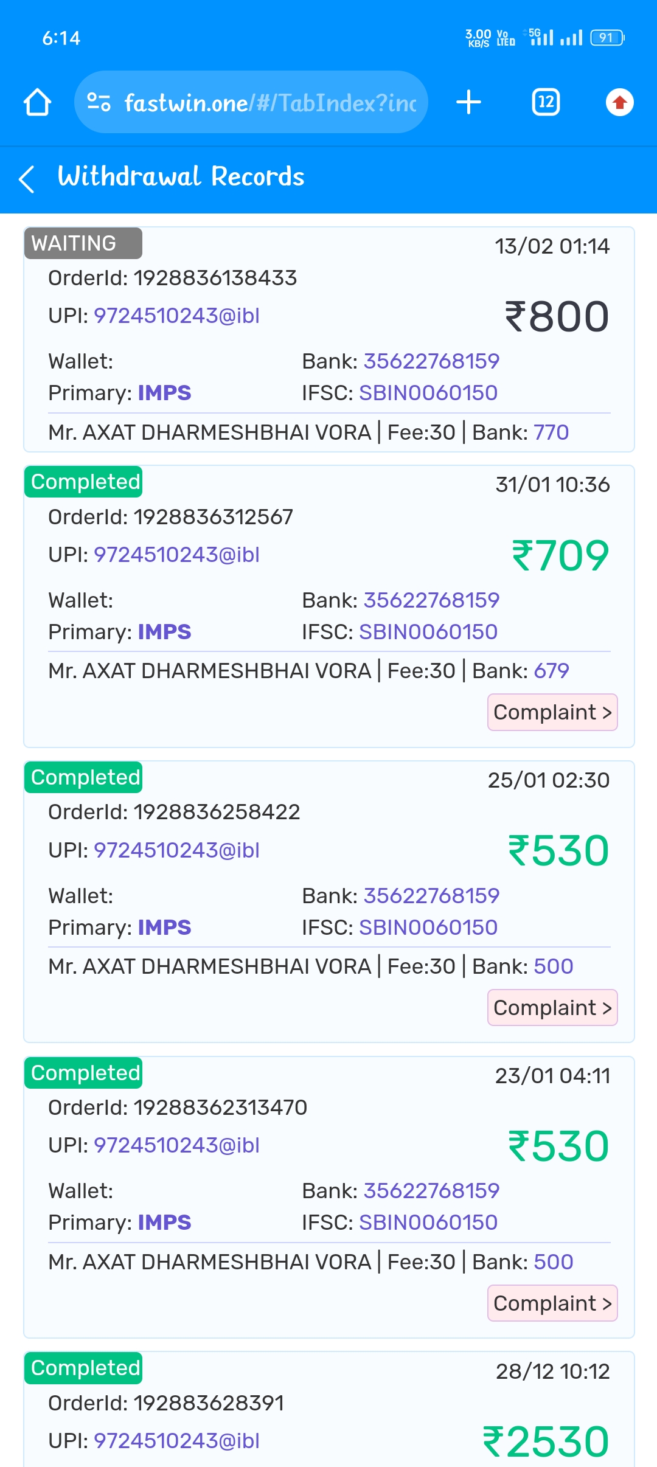Tap the Withdrawal Records page title

pyautogui.click(x=181, y=176)
